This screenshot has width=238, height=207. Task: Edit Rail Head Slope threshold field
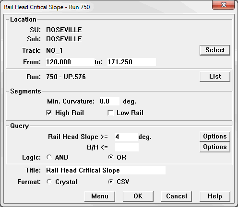(x=127, y=137)
